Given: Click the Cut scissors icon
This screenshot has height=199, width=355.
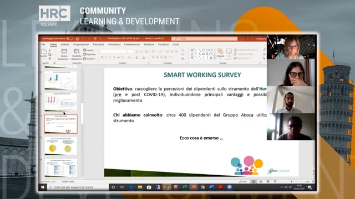Looking at the screenshot, I should click(49, 50).
